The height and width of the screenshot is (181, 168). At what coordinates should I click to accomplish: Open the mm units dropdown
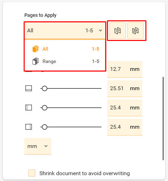click(38, 146)
